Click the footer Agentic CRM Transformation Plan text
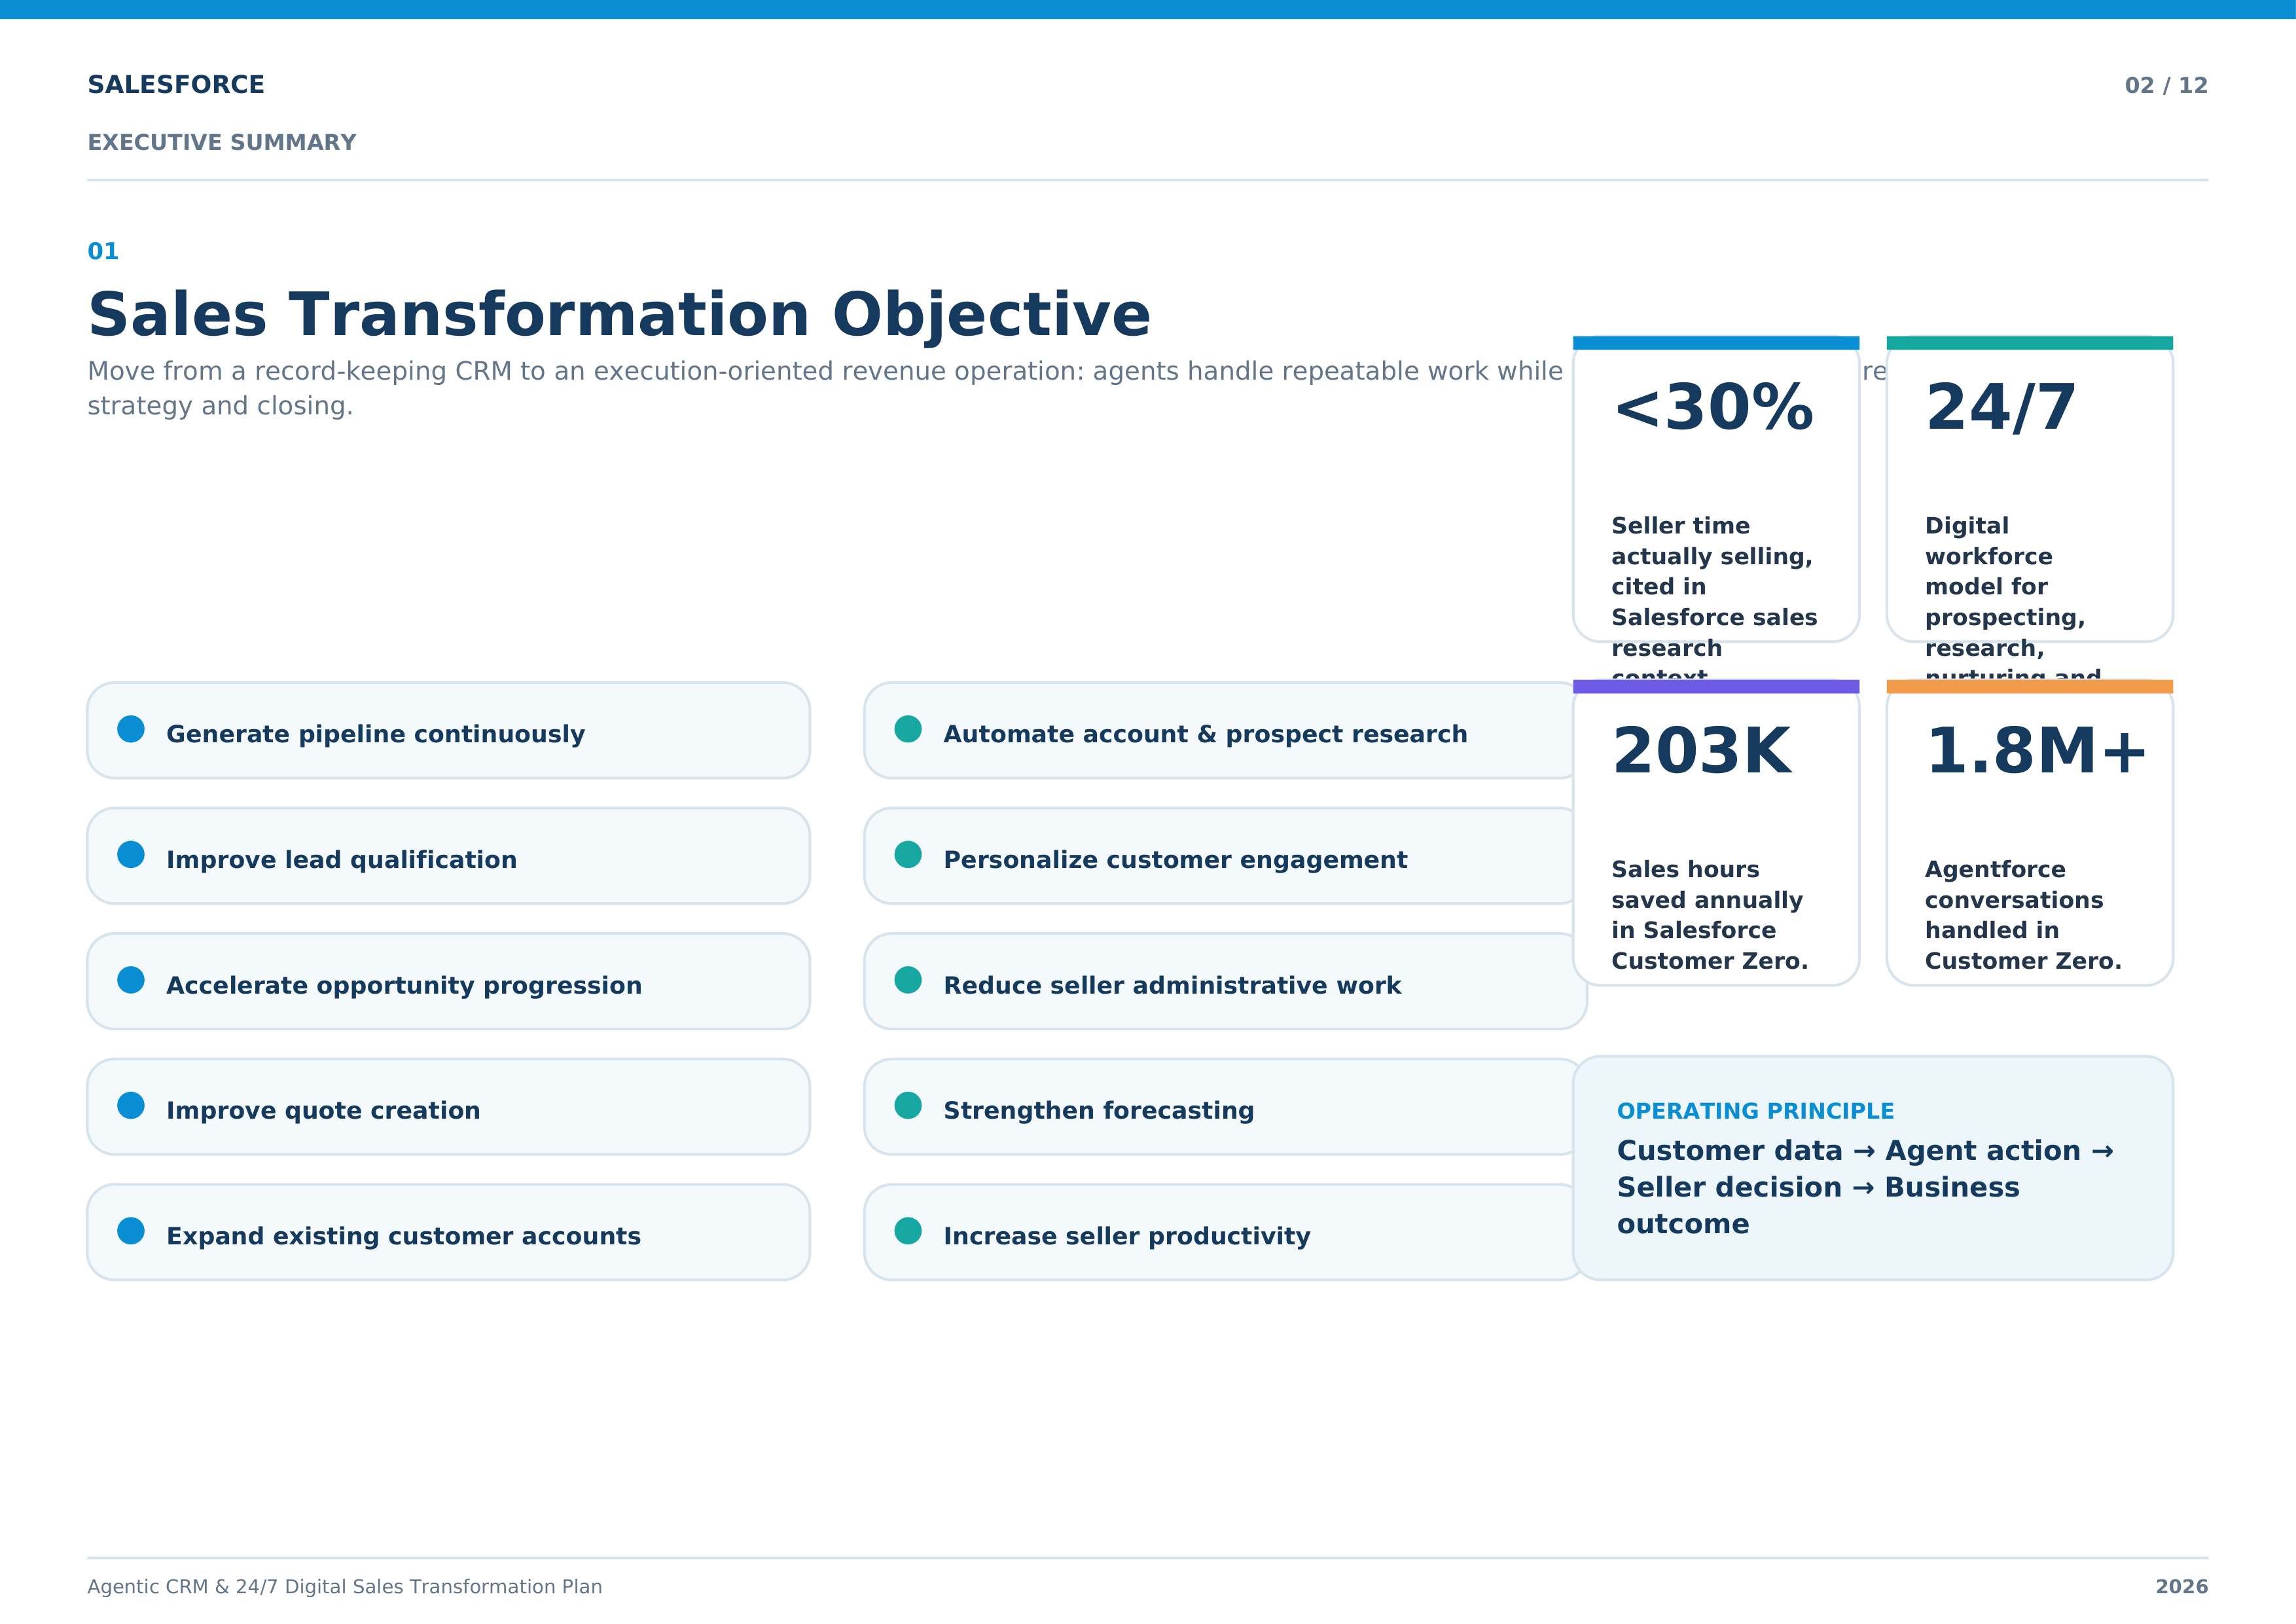Screen dimensions: 2296x1624 pyautogui.click(x=345, y=1587)
